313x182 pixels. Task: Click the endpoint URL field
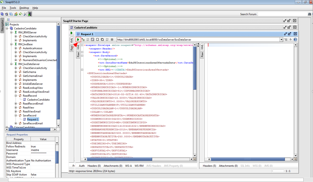tap(198, 40)
